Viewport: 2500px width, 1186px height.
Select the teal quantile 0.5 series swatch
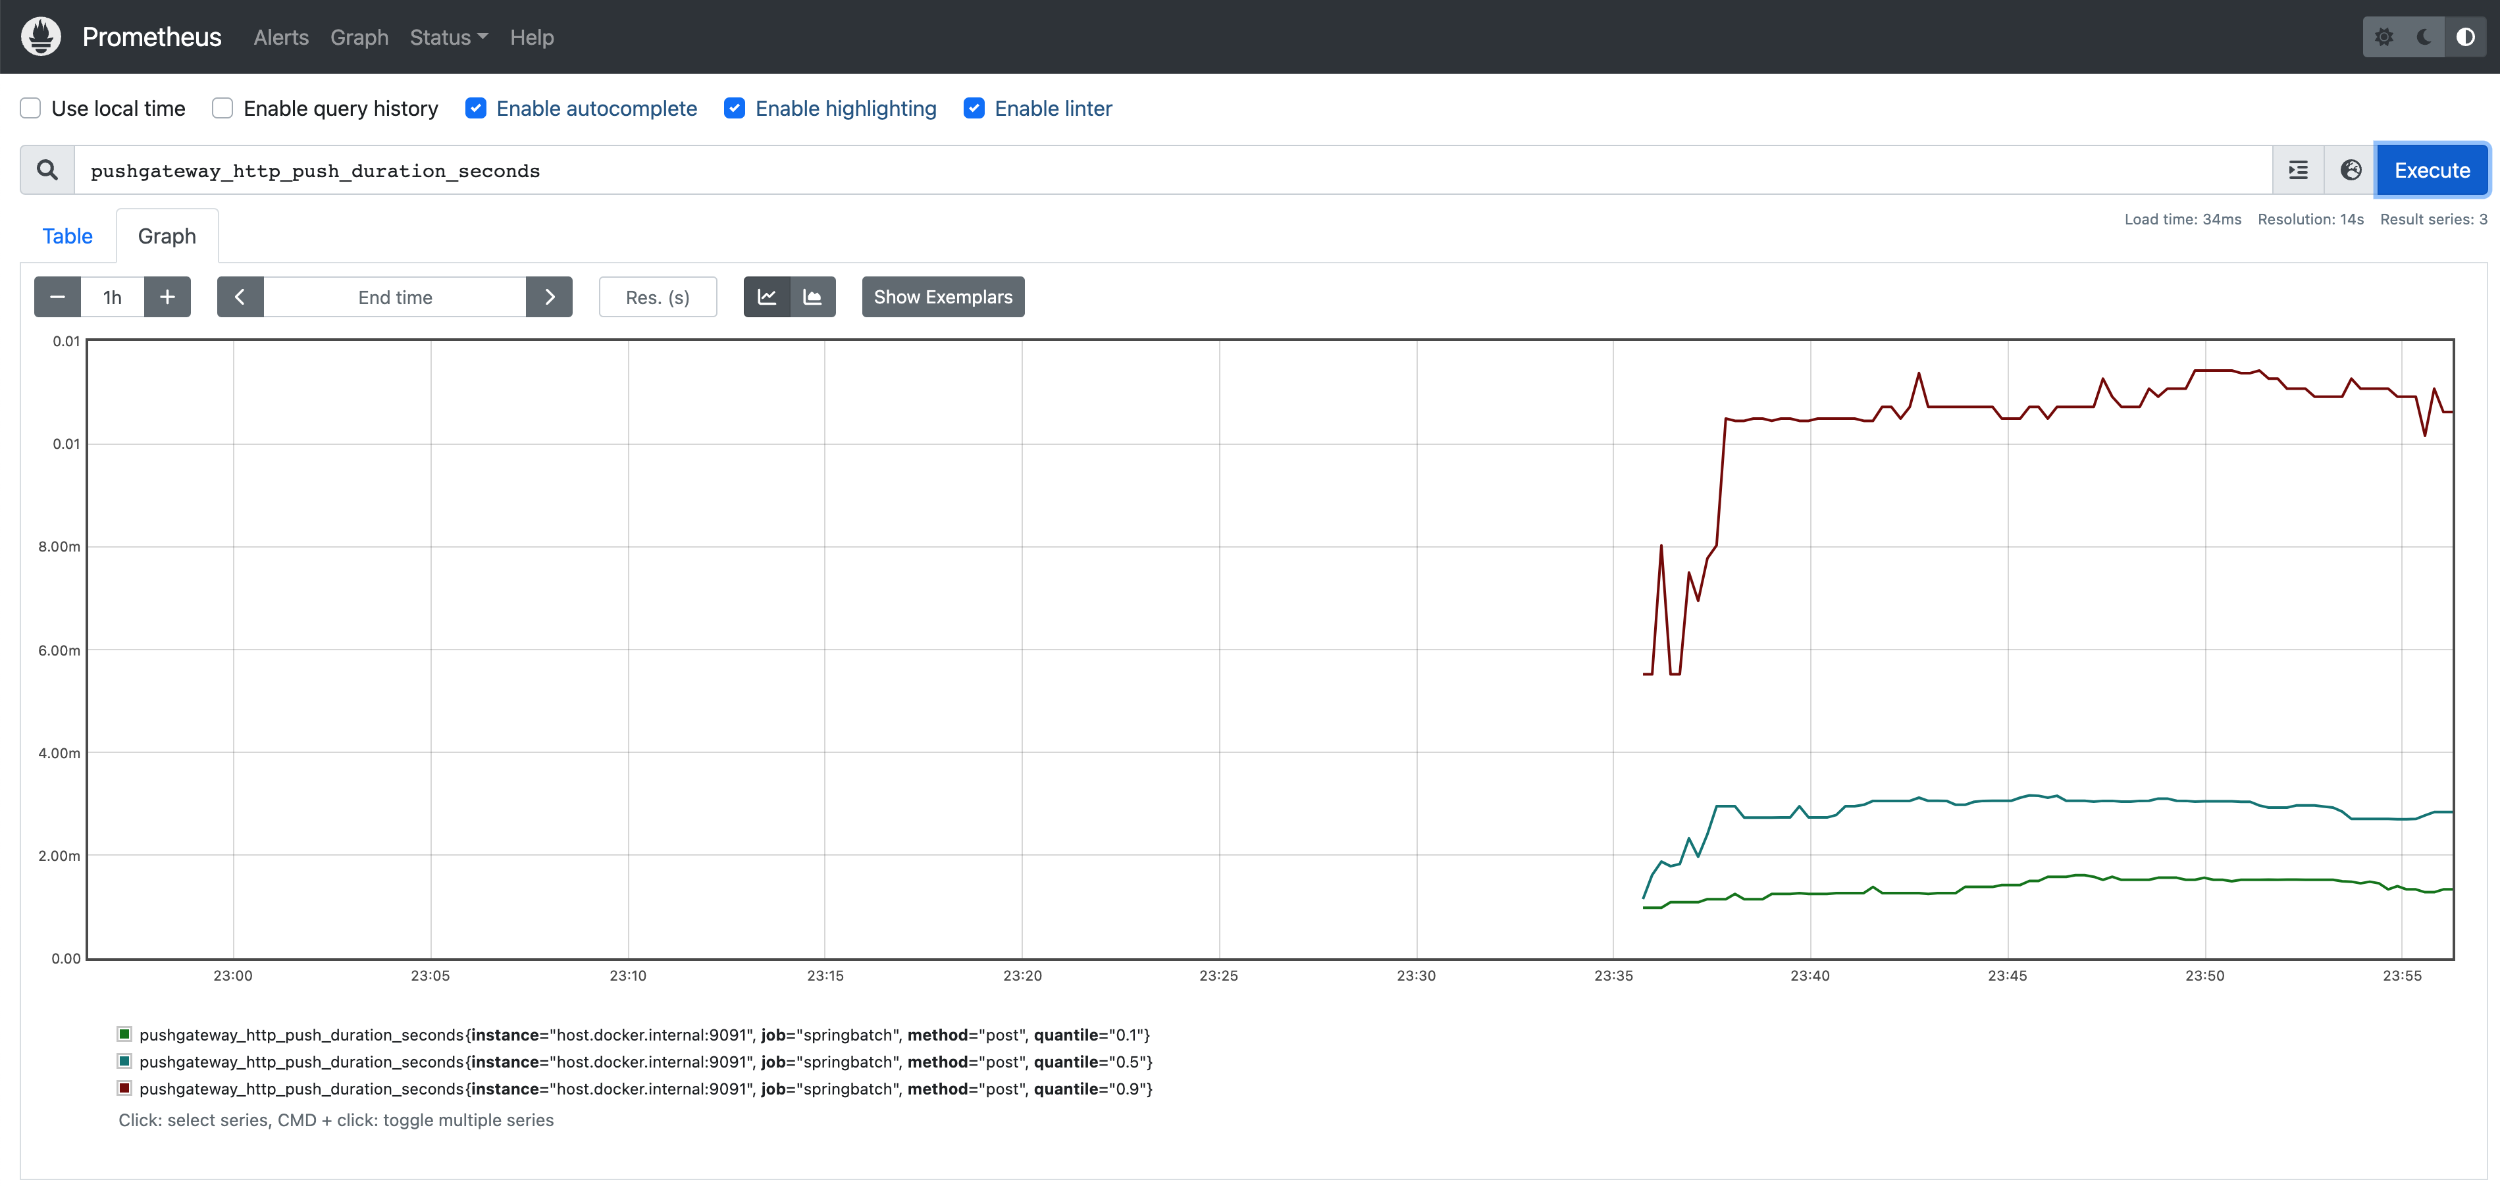[x=124, y=1061]
